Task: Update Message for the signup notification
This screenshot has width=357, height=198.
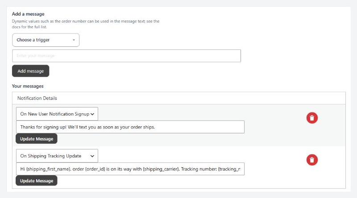Action: [x=37, y=139]
